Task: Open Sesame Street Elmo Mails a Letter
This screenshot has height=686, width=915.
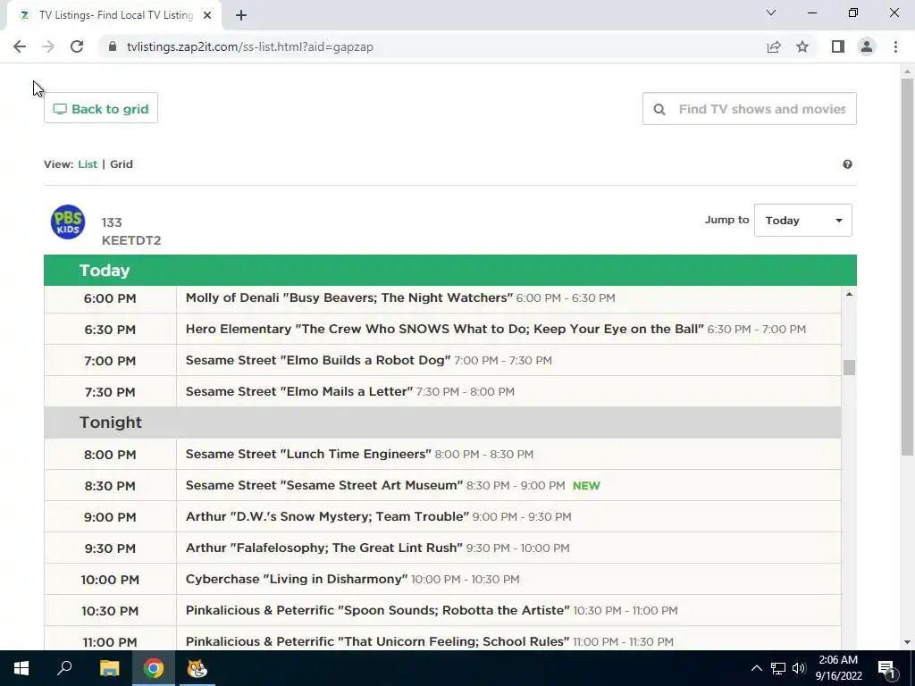Action: tap(298, 391)
